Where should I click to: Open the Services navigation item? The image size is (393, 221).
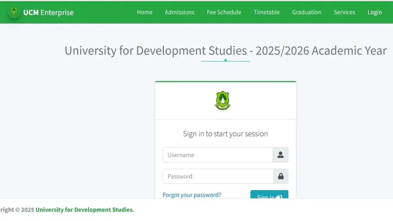344,12
